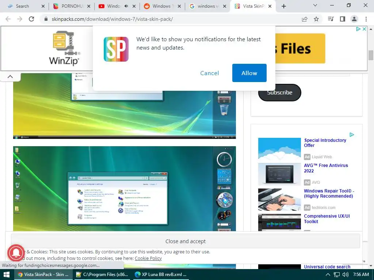374x280 pixels.
Task: Toggle the browser side panel
Action: click(343, 19)
